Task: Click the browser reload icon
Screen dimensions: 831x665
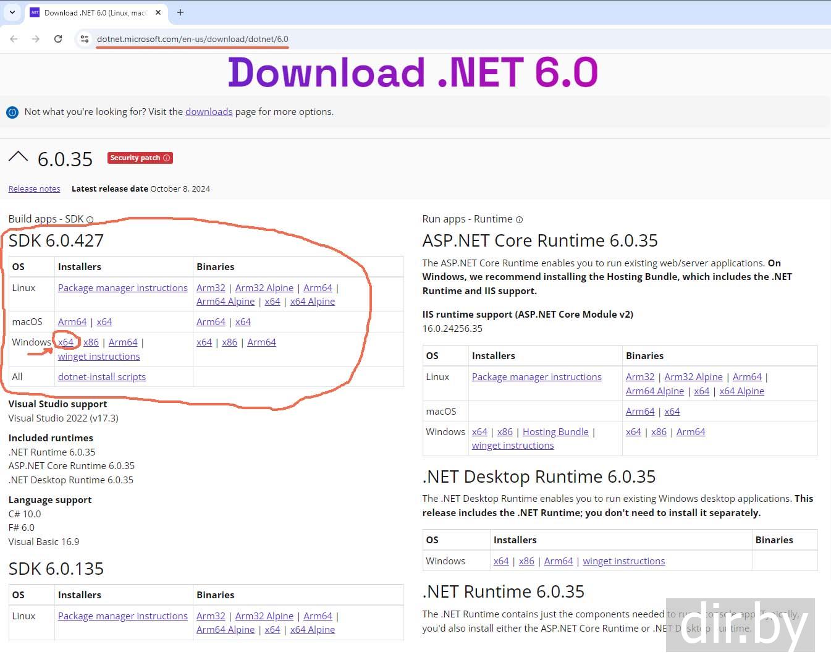Action: pyautogui.click(x=58, y=39)
